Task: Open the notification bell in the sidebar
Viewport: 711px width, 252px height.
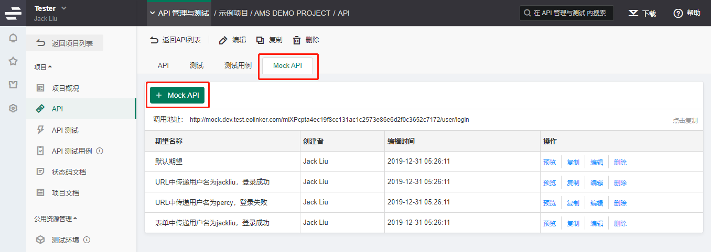Action: pyautogui.click(x=13, y=38)
